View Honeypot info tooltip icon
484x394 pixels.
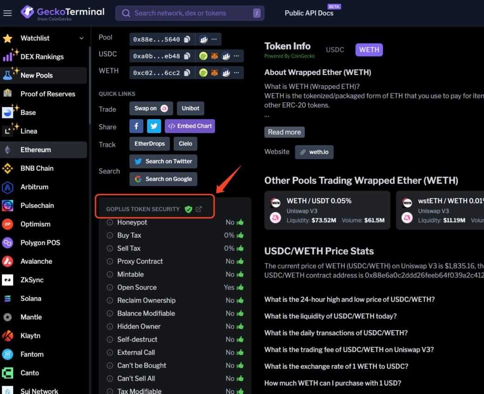click(x=110, y=222)
